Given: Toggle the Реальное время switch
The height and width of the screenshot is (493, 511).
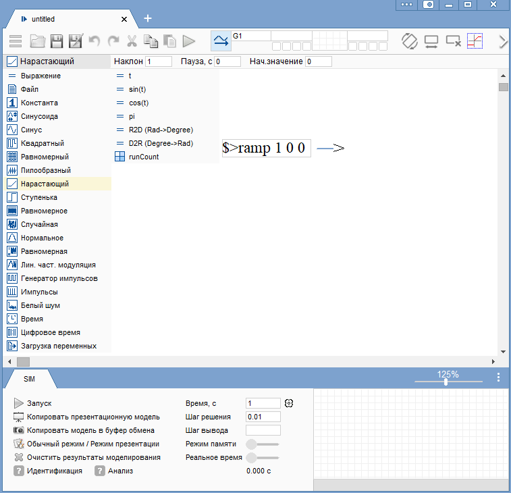Looking at the screenshot, I should [x=263, y=457].
